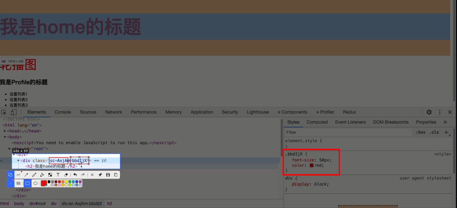
Task: Collapse the div class sc-AxjAm node
Action: coord(18,161)
